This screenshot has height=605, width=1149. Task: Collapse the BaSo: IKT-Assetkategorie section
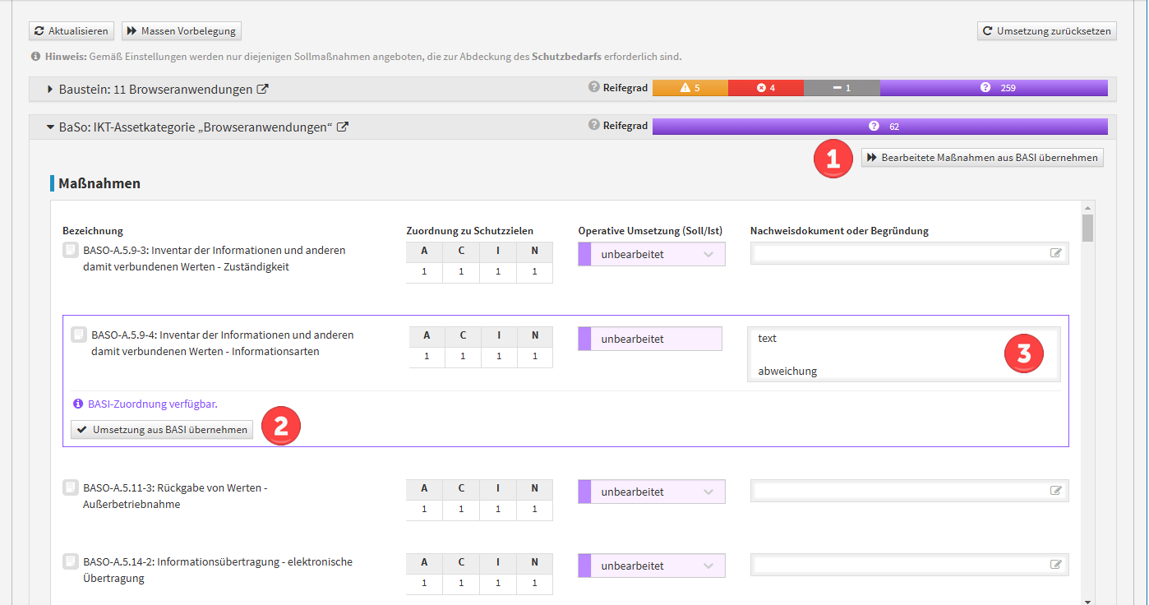point(49,127)
